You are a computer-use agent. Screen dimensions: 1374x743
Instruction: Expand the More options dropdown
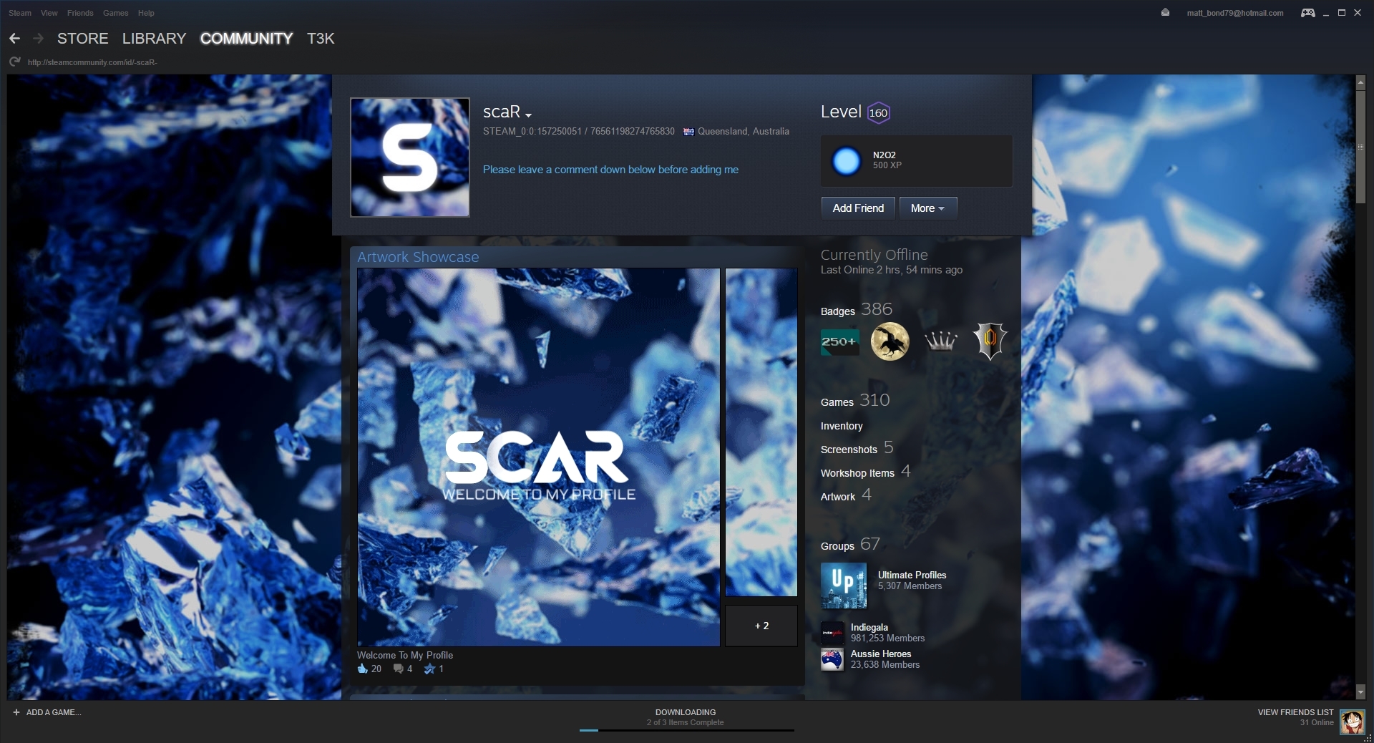[928, 208]
